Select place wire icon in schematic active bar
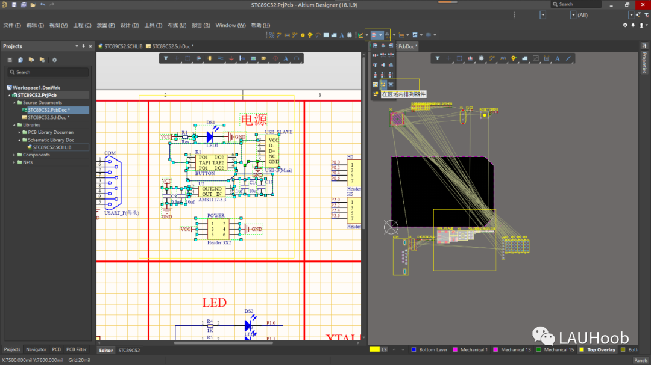This screenshot has height=365, width=651. [x=221, y=58]
